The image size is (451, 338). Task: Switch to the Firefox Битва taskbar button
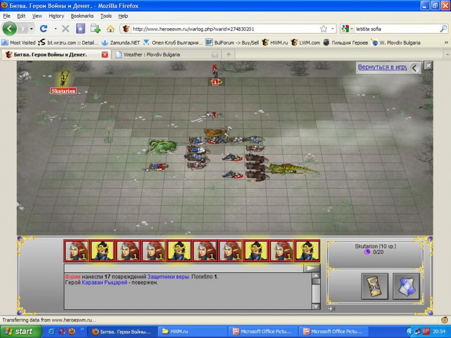coord(122,331)
